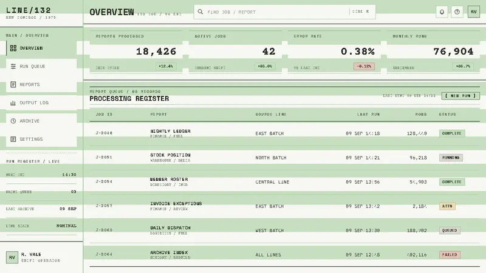Click the CTRL K shortcut hint
The width and height of the screenshot is (486, 273).
pyautogui.click(x=360, y=12)
